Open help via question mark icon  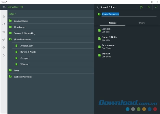coord(4,32)
